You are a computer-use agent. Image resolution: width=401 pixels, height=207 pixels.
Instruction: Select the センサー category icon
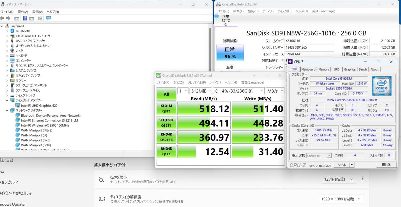pos(12,80)
